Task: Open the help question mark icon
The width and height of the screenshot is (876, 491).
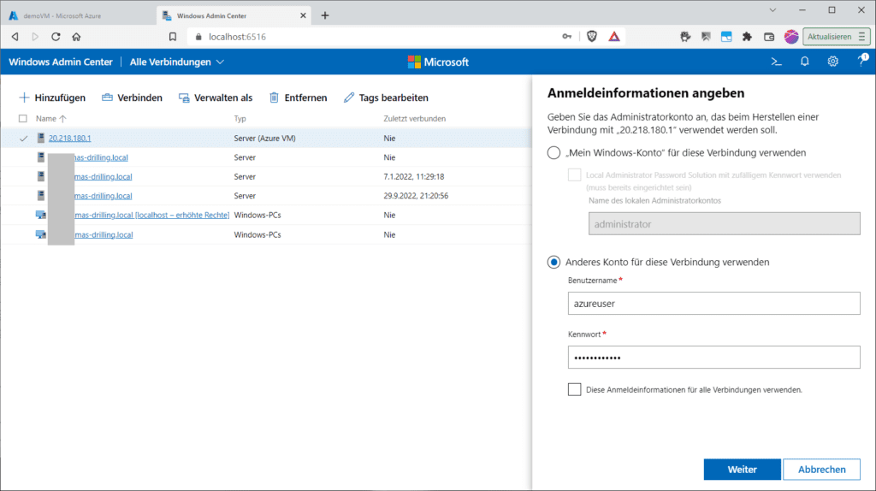Action: coord(862,61)
